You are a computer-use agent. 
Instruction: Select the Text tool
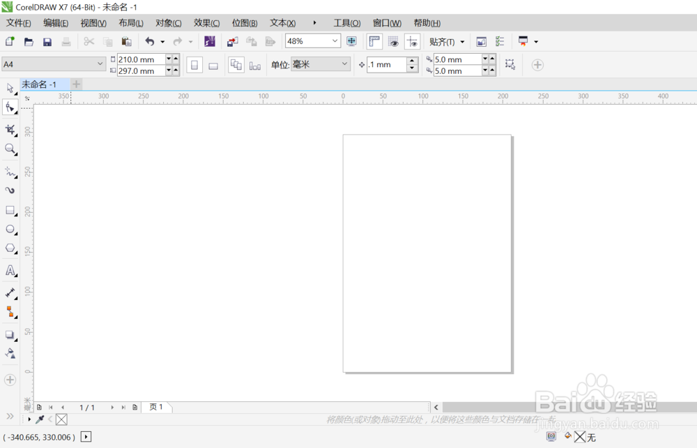click(x=10, y=271)
